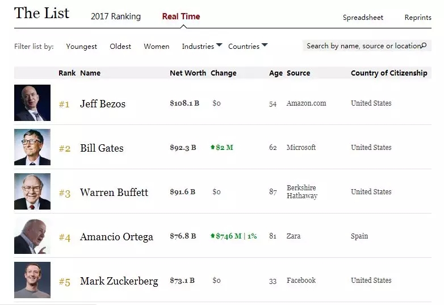Click the Reprints link
Screen dimensions: 444x305
pos(418,18)
